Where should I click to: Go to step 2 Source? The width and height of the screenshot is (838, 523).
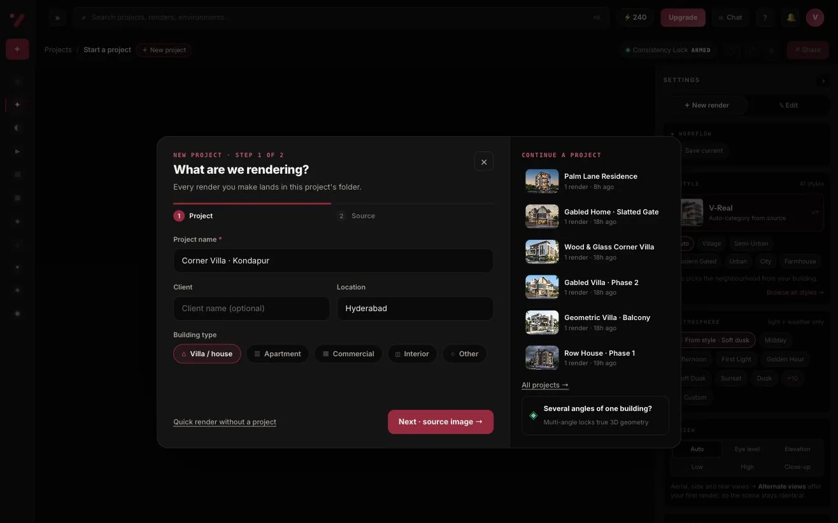(357, 216)
